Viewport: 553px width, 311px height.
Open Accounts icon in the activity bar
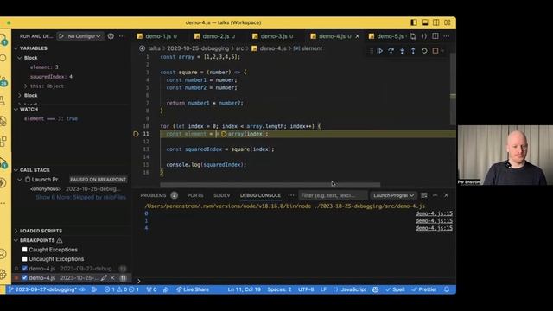coord(3,254)
